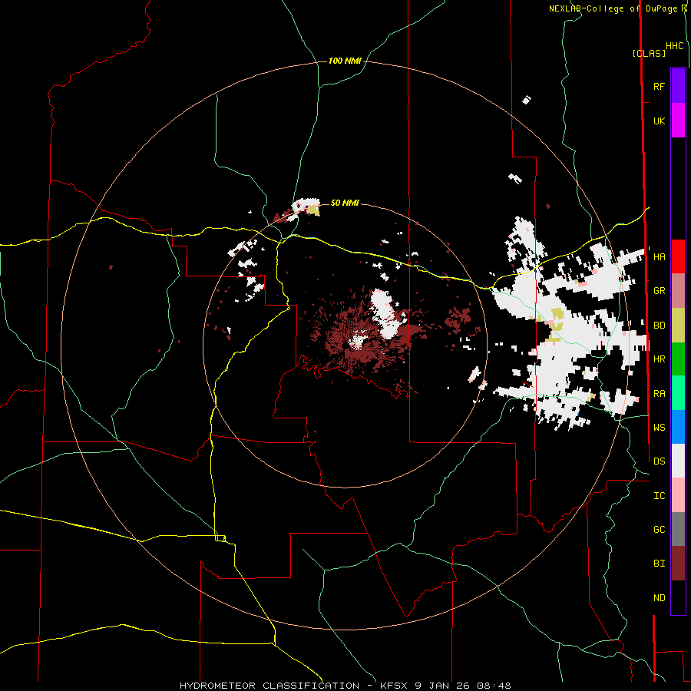This screenshot has width=691, height=691.
Task: Pick the RA light-green legend swatch
Action: click(x=678, y=393)
